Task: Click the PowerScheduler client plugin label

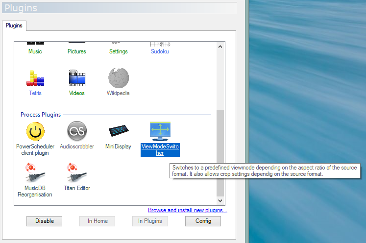Action: pos(35,149)
